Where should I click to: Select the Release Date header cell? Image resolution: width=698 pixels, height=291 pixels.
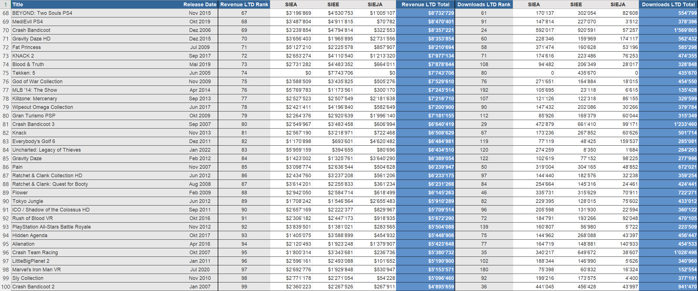pyautogui.click(x=200, y=5)
